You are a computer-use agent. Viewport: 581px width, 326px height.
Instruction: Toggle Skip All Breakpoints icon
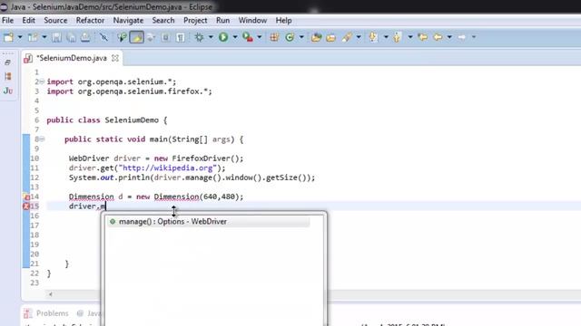103,37
